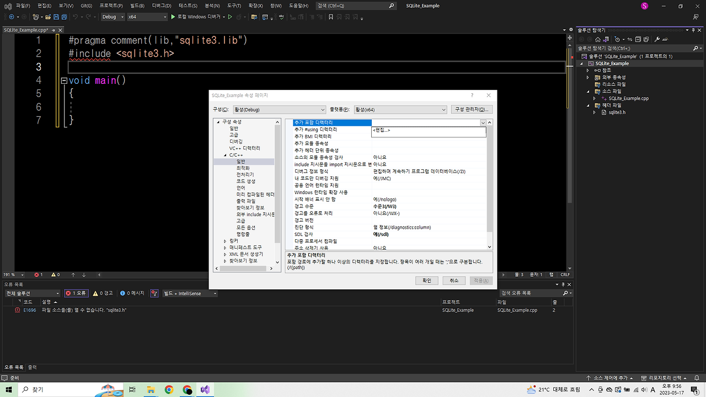Click the Undo arrow in the toolbar

77,17
